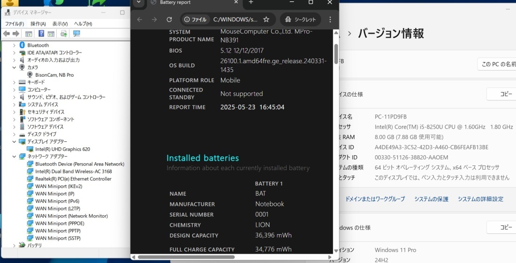The image size is (516, 263).
Task: Click the シークレット incognito indicator
Action: (301, 20)
